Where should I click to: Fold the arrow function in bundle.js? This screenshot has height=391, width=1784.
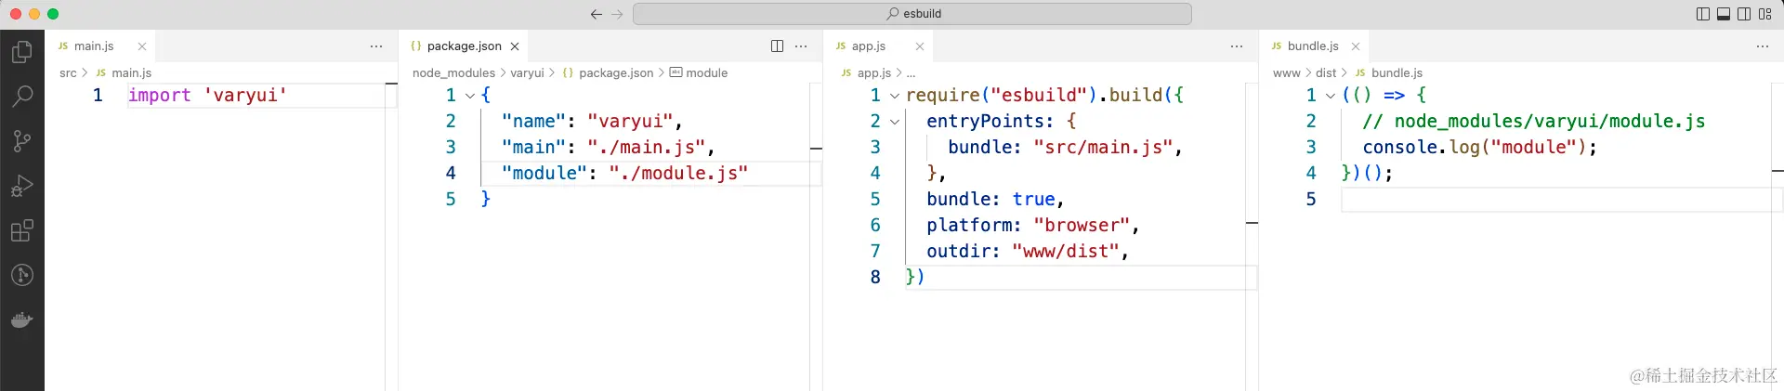[x=1331, y=96]
